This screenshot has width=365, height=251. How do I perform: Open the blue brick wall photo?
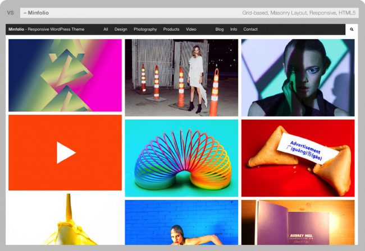(181, 222)
